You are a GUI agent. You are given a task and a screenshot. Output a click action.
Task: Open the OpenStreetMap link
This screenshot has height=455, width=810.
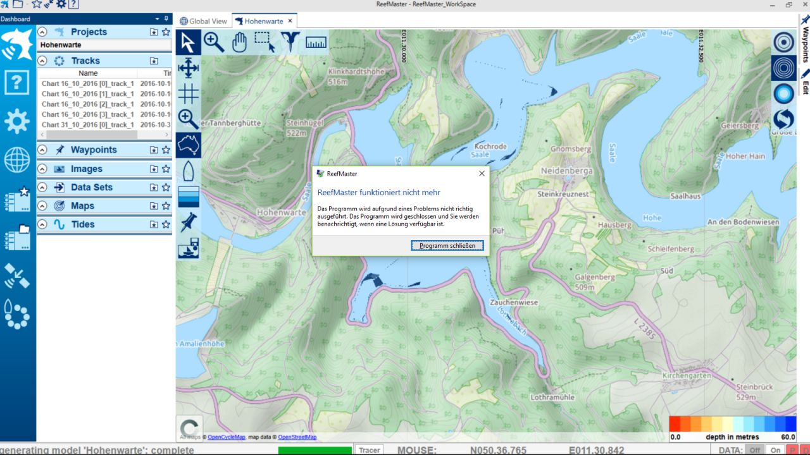tap(297, 437)
